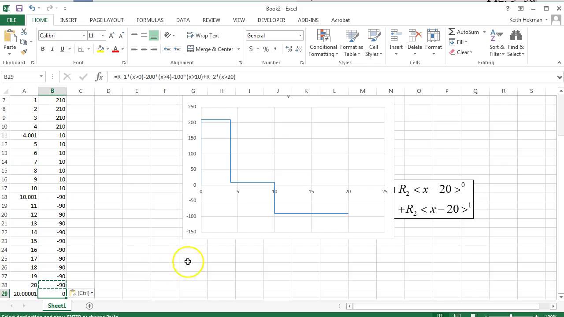This screenshot has height=317, width=564.
Task: Add a new sheet with plus icon
Action: click(x=89, y=306)
